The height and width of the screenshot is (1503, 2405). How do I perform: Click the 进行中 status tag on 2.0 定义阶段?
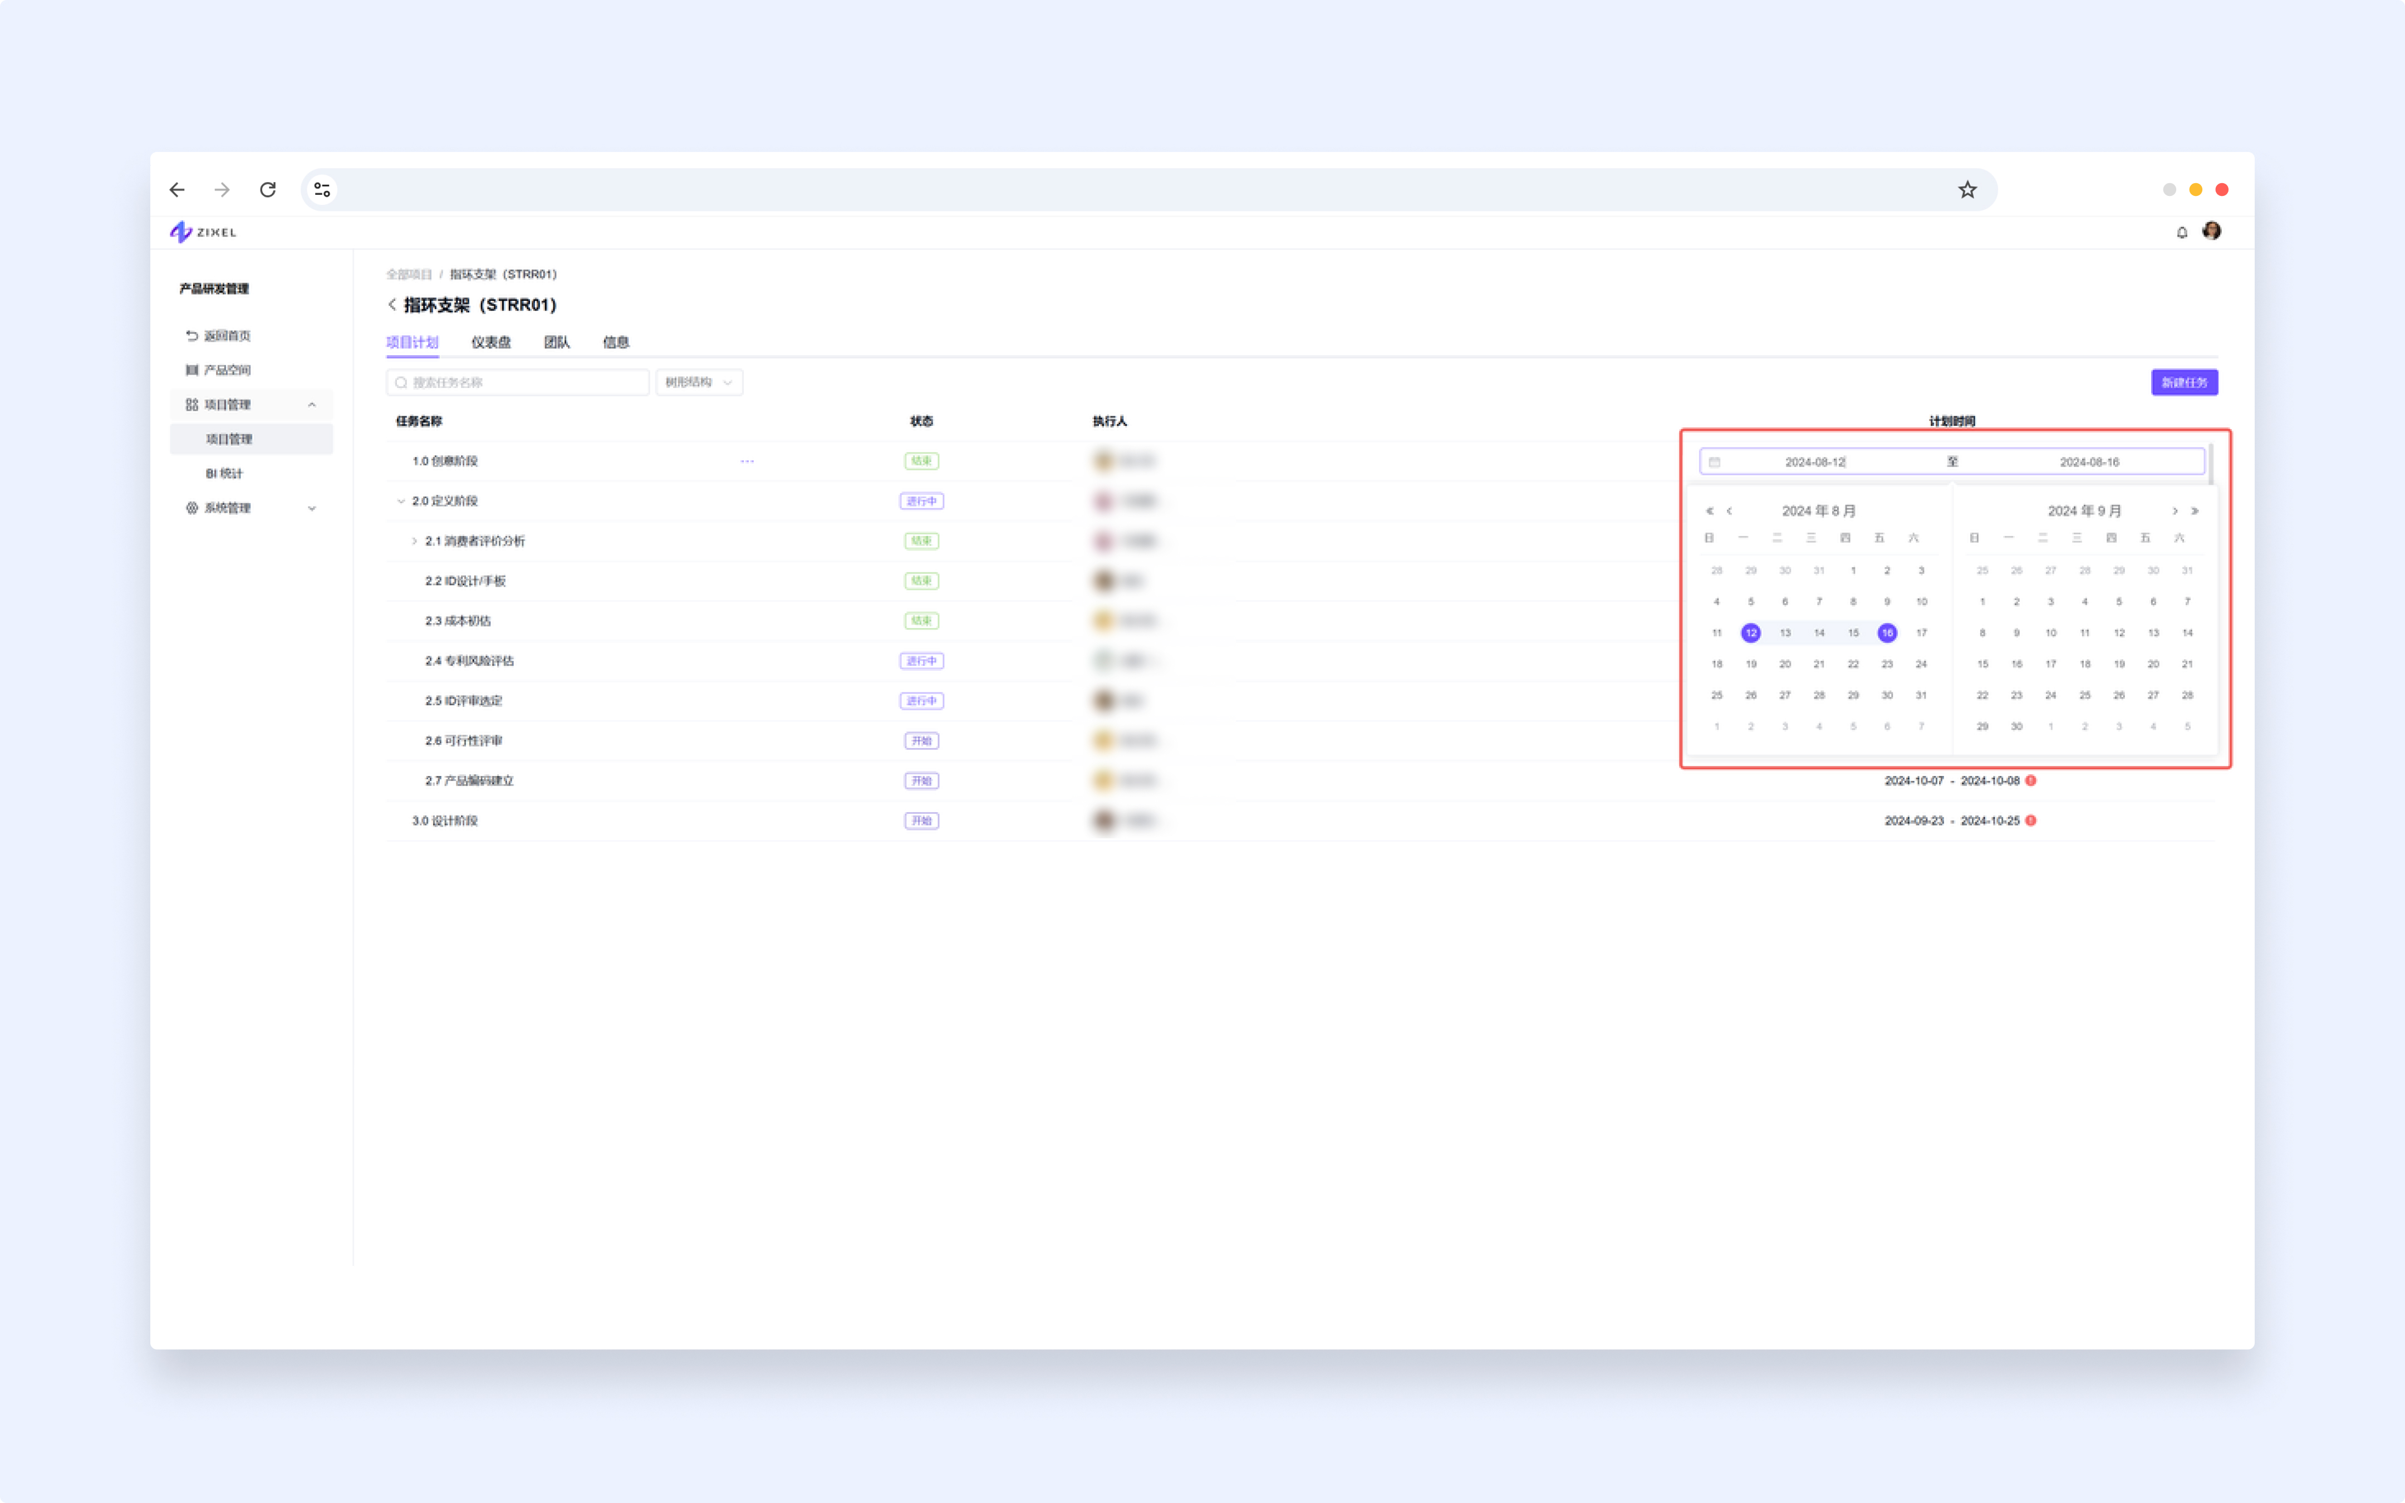coord(921,501)
